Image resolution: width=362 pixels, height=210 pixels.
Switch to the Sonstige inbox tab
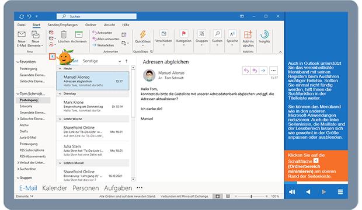click(90, 61)
